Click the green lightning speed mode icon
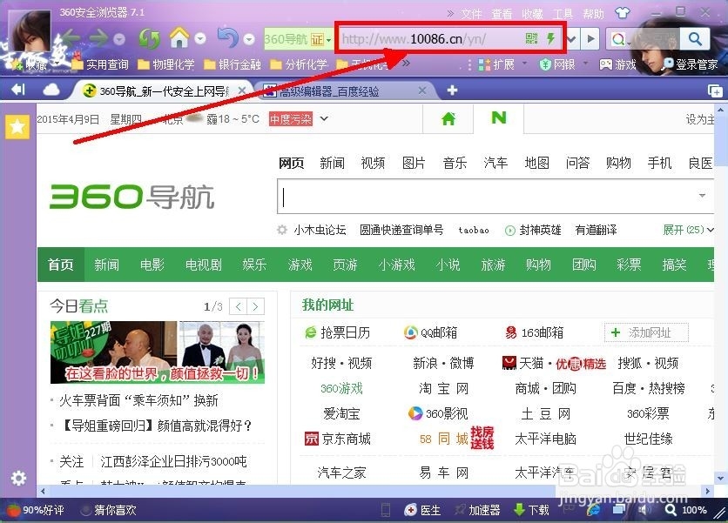 click(x=551, y=38)
